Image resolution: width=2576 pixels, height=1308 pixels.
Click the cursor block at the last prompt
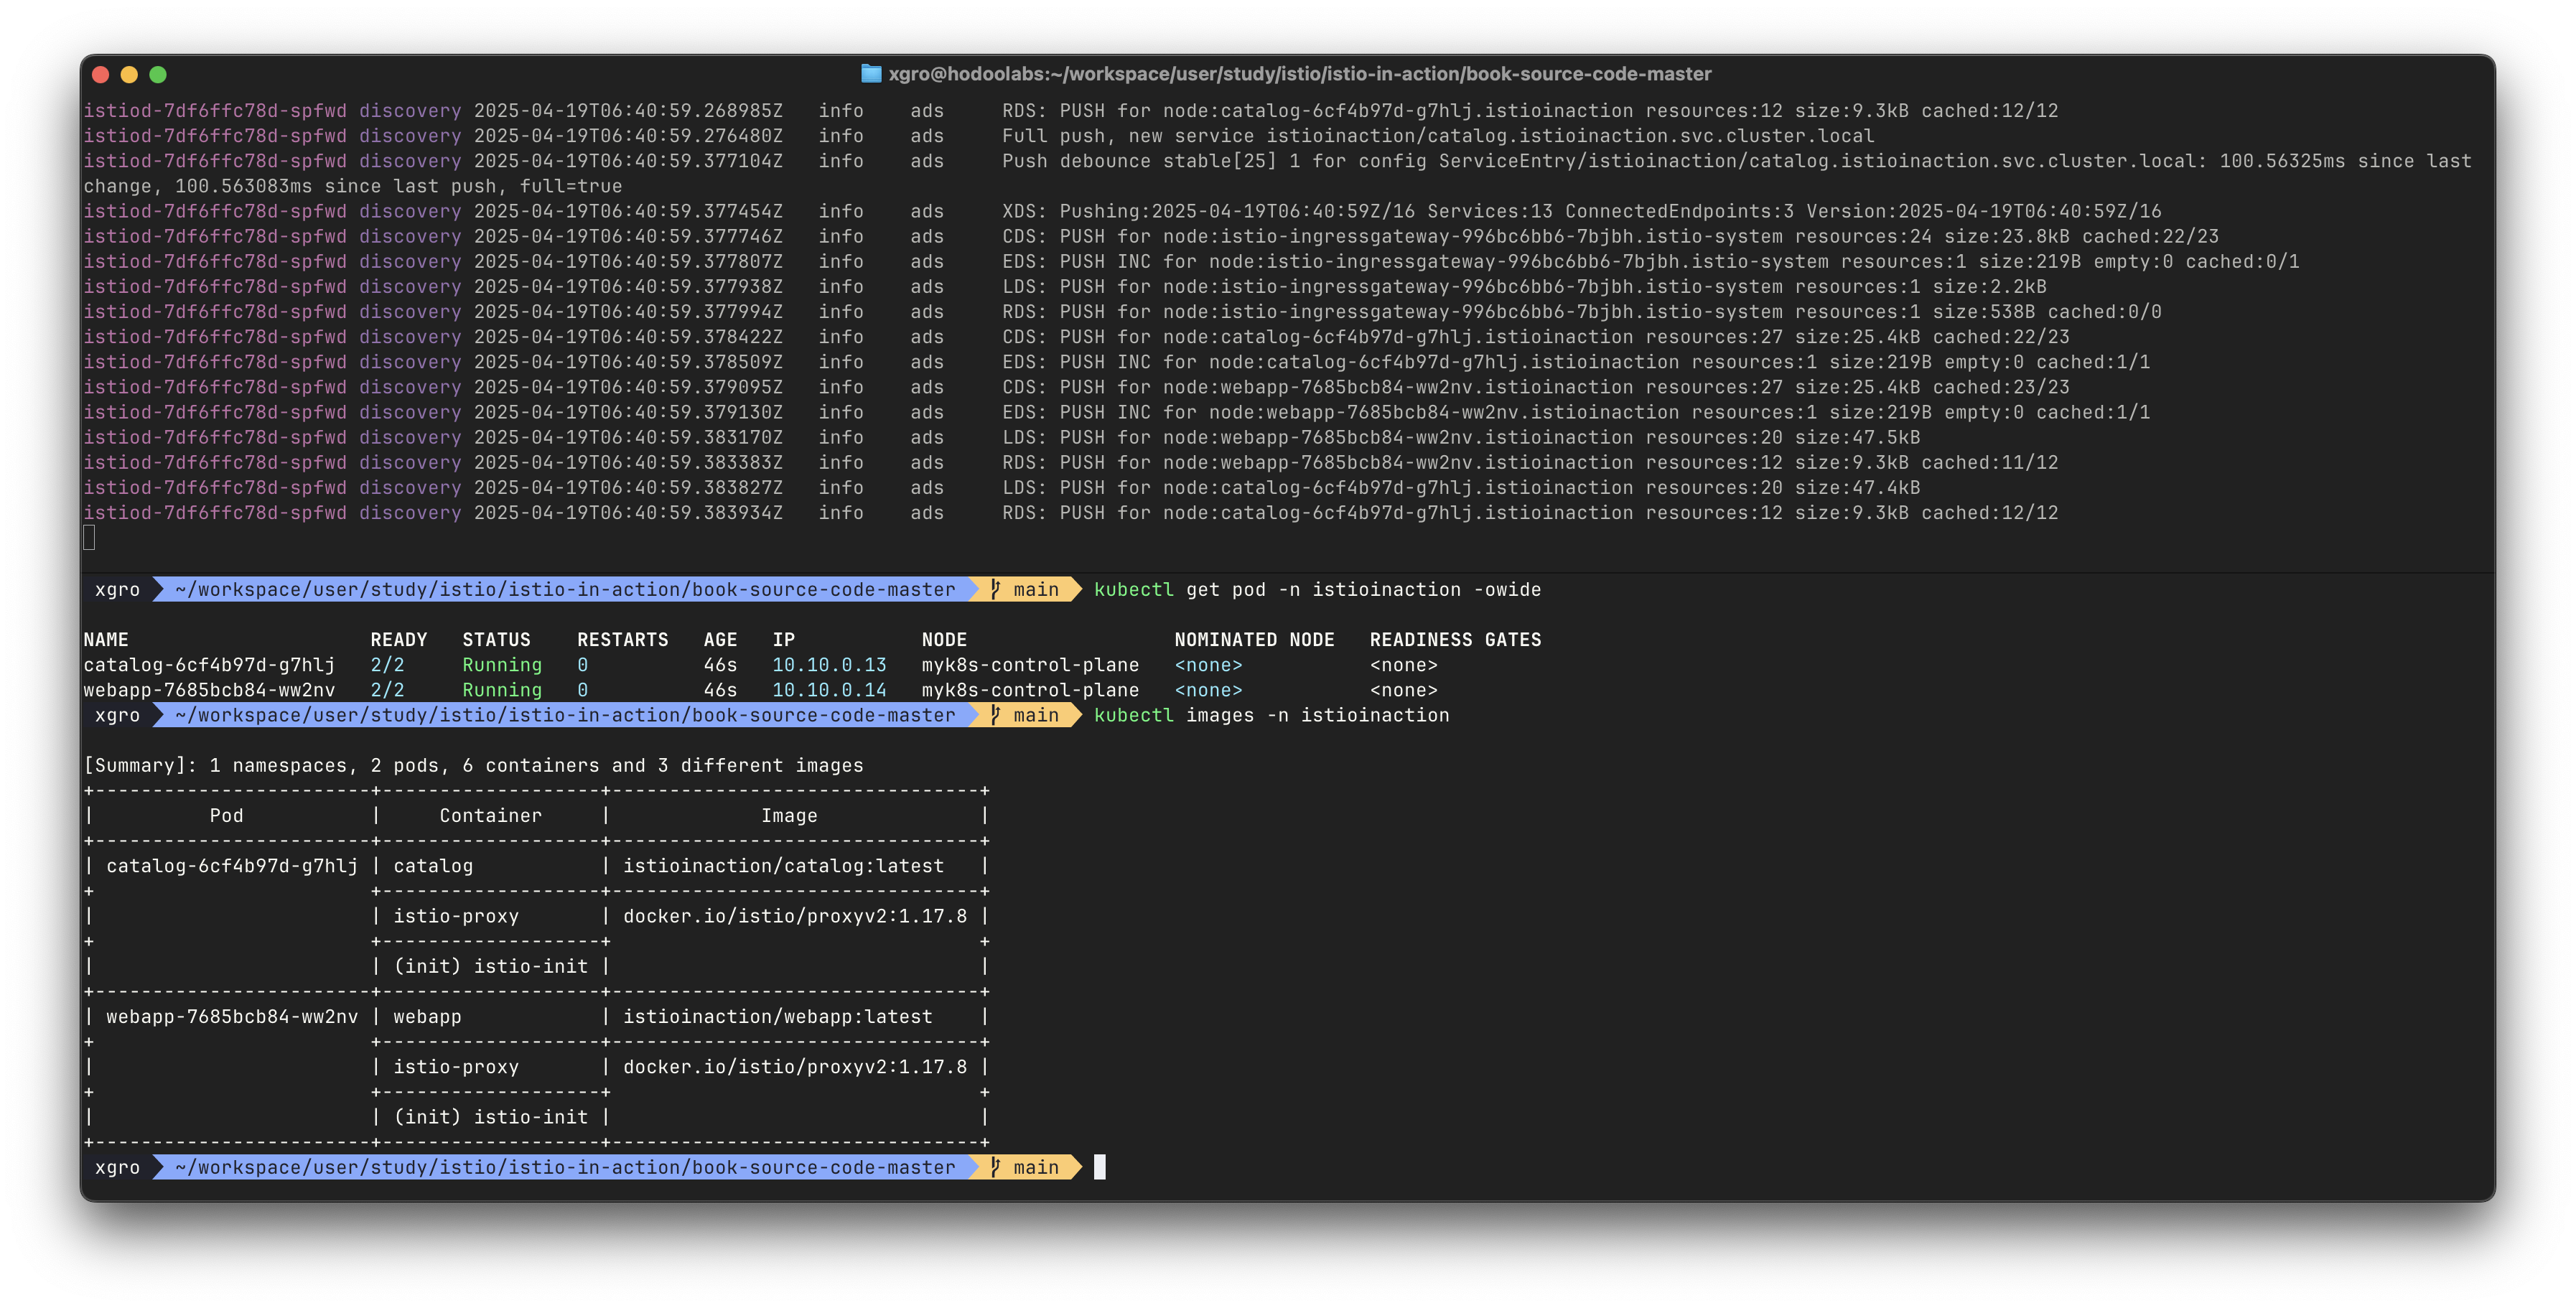coord(1100,1167)
